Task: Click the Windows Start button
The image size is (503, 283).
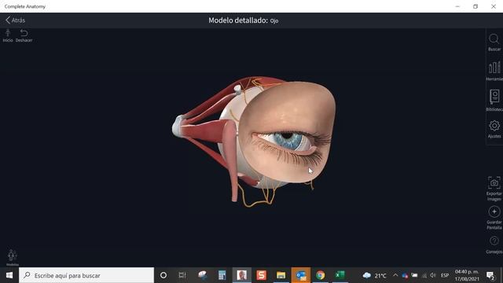Action: tap(9, 275)
